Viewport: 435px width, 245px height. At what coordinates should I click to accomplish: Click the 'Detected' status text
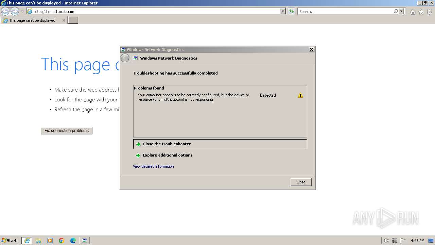[268, 95]
